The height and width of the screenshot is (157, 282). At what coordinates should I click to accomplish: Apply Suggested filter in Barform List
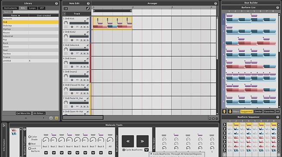[x=247, y=112]
